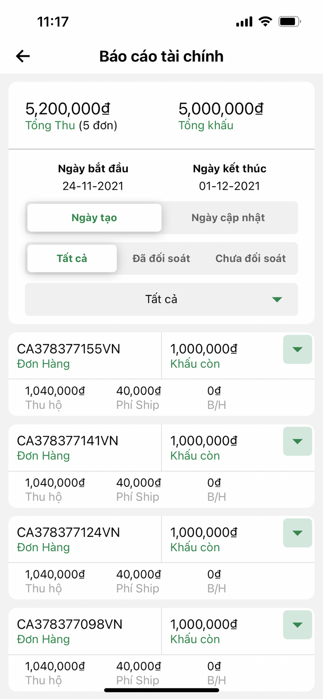The width and height of the screenshot is (323, 699).
Task: Expand details for order CA378377124VN
Action: (297, 534)
